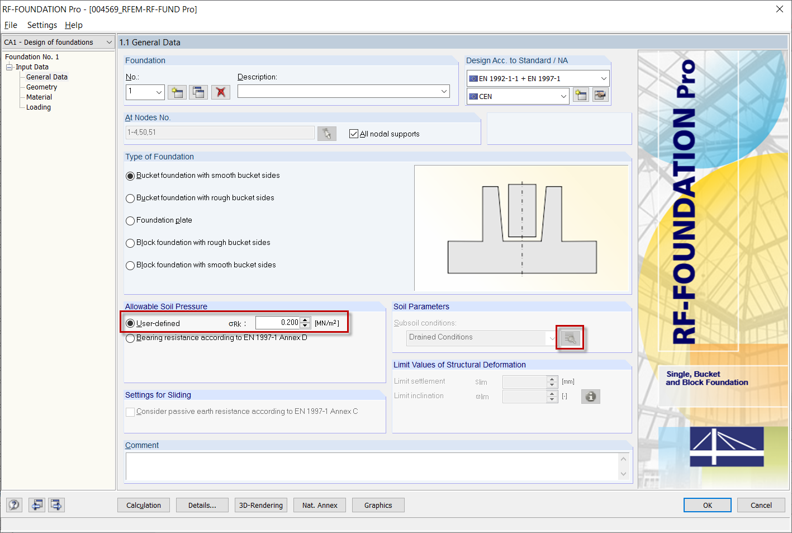This screenshot has height=533, width=792.
Task: Toggle Consider passive earth resistance checkbox
Action: [x=130, y=412]
